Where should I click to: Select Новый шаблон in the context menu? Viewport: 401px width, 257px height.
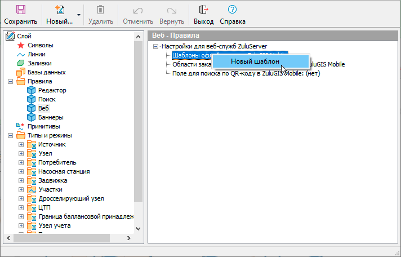tap(255, 61)
